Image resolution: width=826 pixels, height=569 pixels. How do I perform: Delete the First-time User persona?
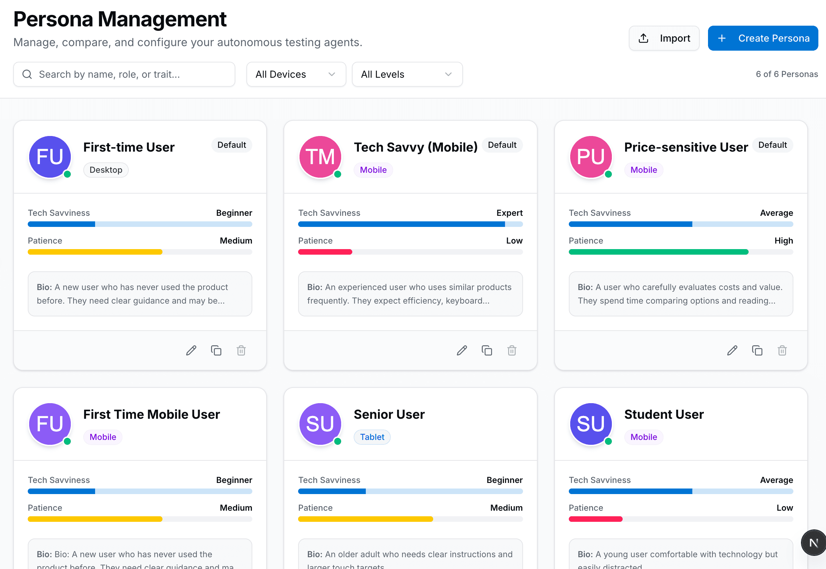pos(241,350)
